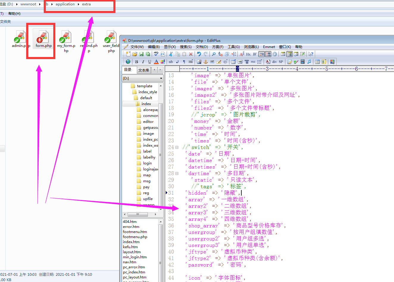Image resolution: width=394 pixels, height=282 pixels.
Task: Collapse the code fold at line 24
Action: click(177, 147)
